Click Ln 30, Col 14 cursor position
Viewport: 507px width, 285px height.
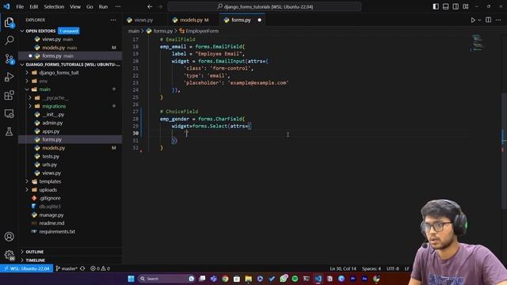pyautogui.click(x=343, y=268)
